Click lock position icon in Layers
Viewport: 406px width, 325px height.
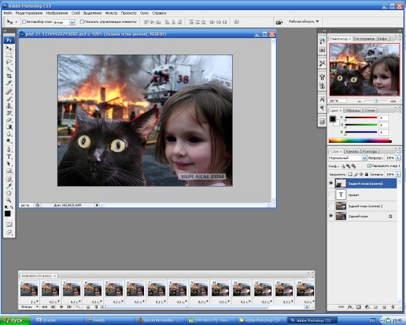pos(361,175)
